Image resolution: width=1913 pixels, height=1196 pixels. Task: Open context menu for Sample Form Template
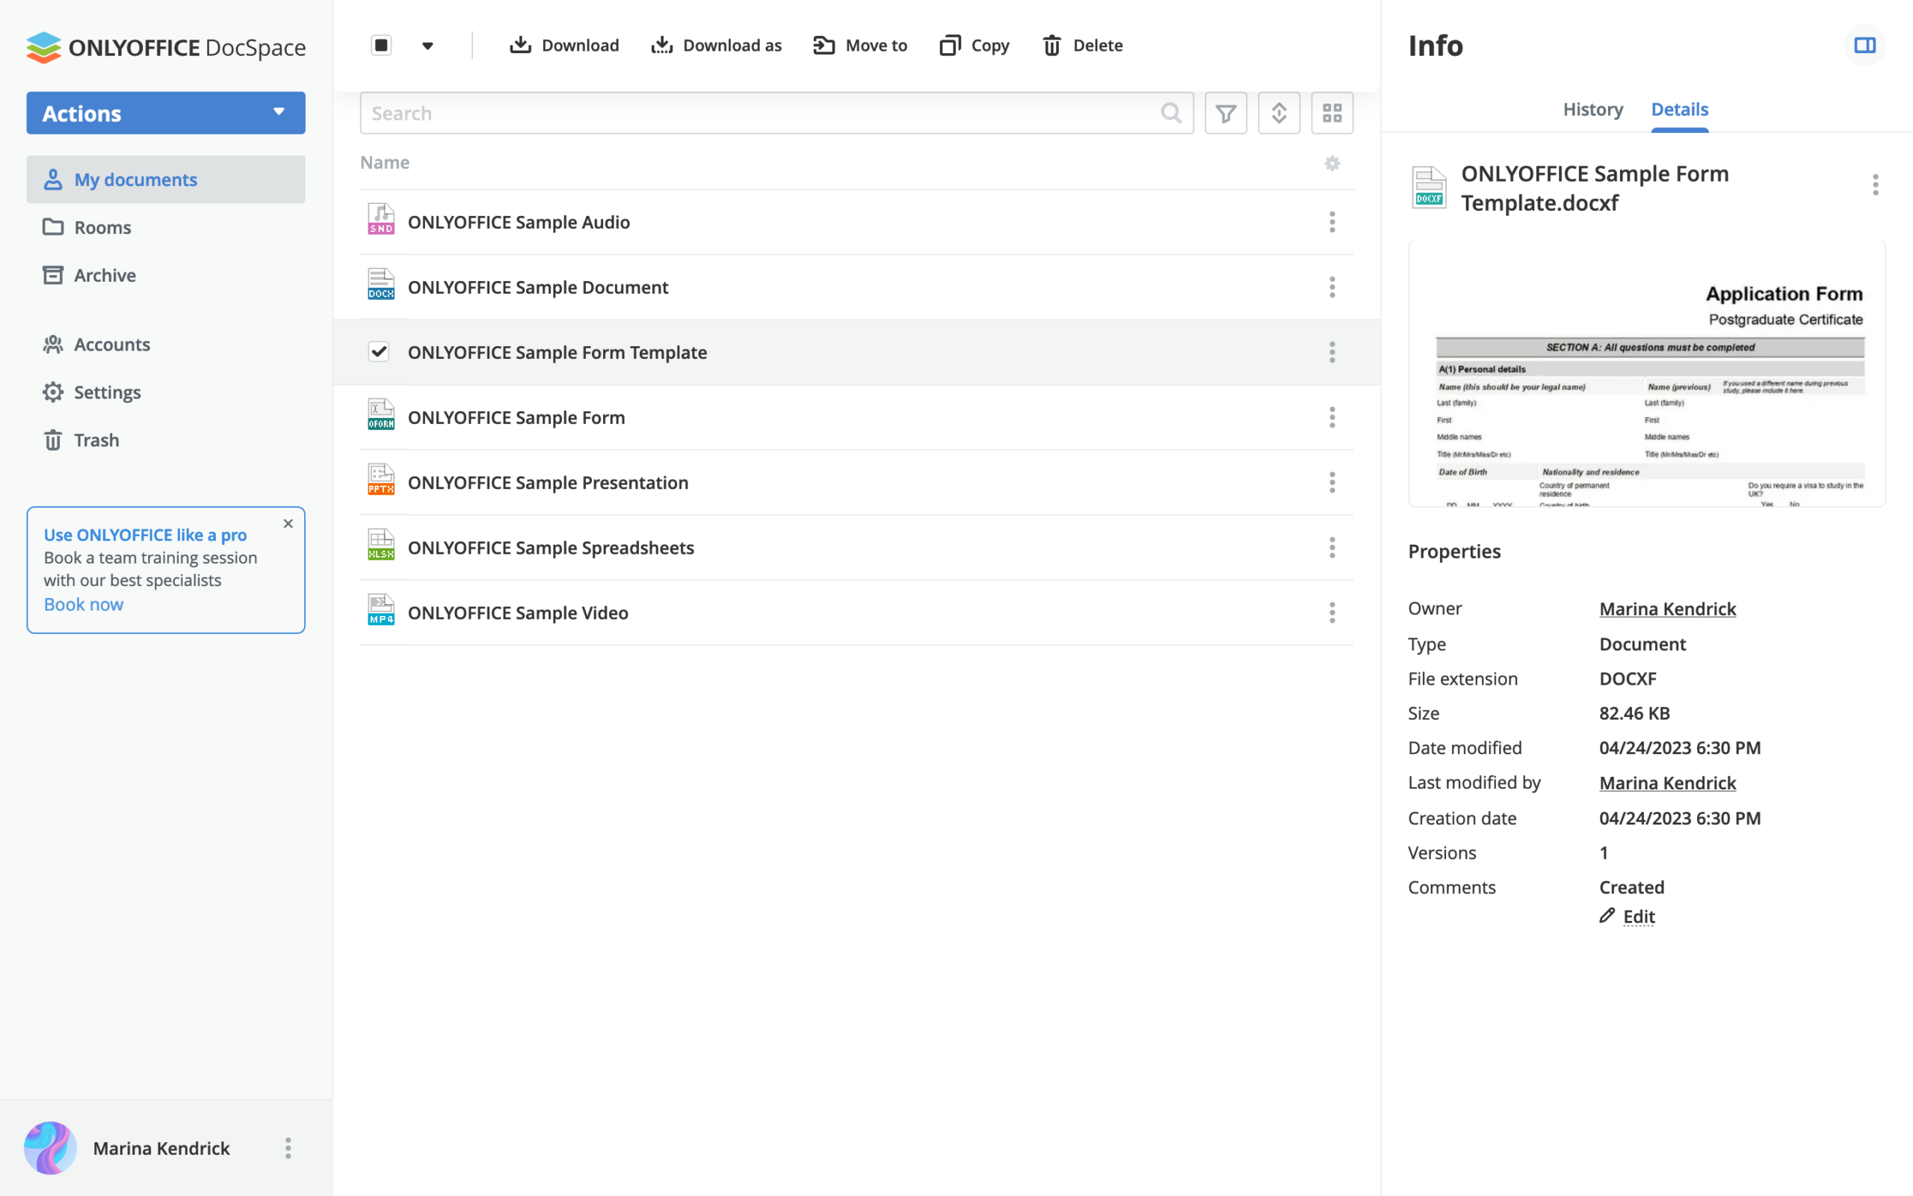click(1332, 352)
